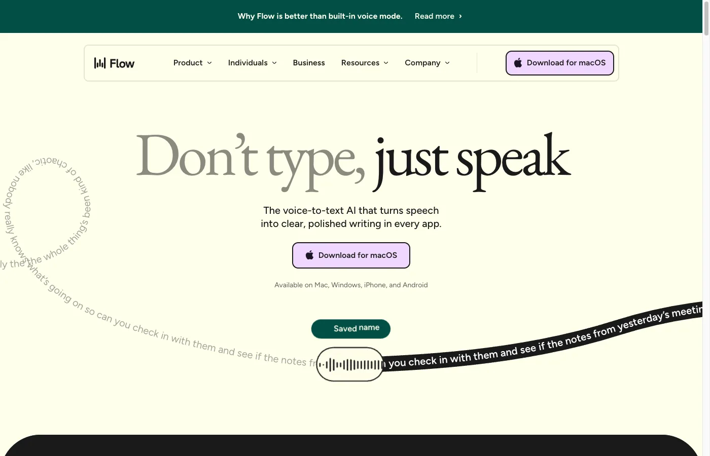Click Download for macOS in the navbar
This screenshot has height=456, width=710.
pyautogui.click(x=560, y=63)
